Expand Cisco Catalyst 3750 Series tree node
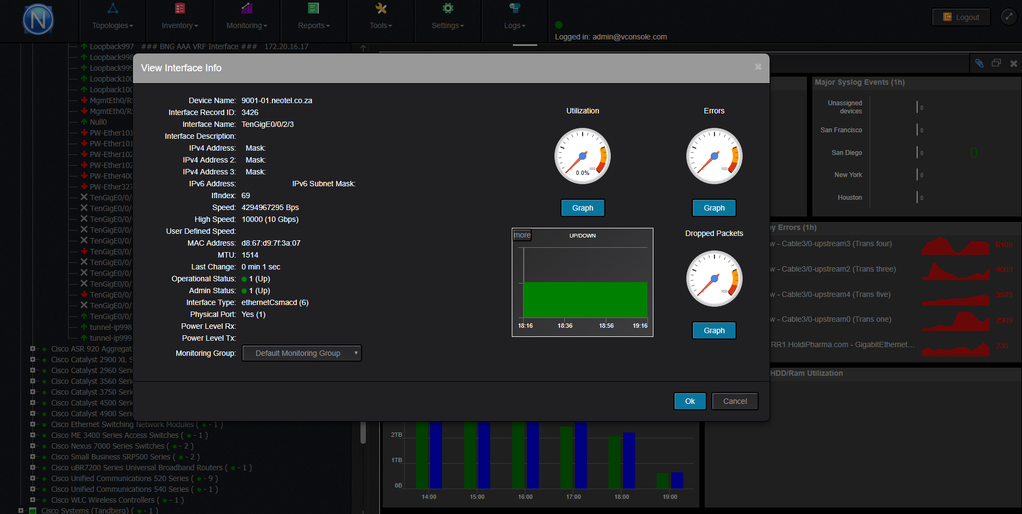The image size is (1022, 514). [x=32, y=392]
